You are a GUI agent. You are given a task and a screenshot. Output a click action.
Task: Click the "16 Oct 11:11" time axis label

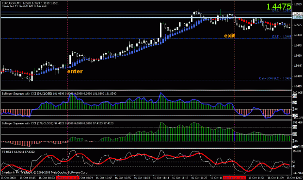(161, 178)
